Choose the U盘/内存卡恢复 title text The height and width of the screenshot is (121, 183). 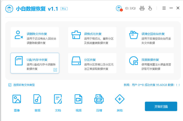(x=37, y=60)
